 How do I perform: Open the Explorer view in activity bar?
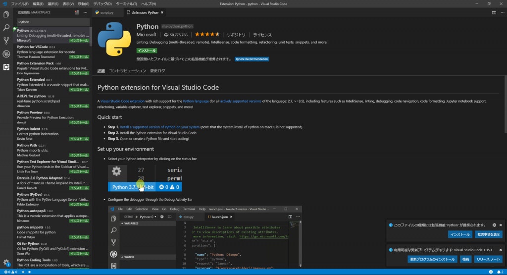(x=6, y=14)
